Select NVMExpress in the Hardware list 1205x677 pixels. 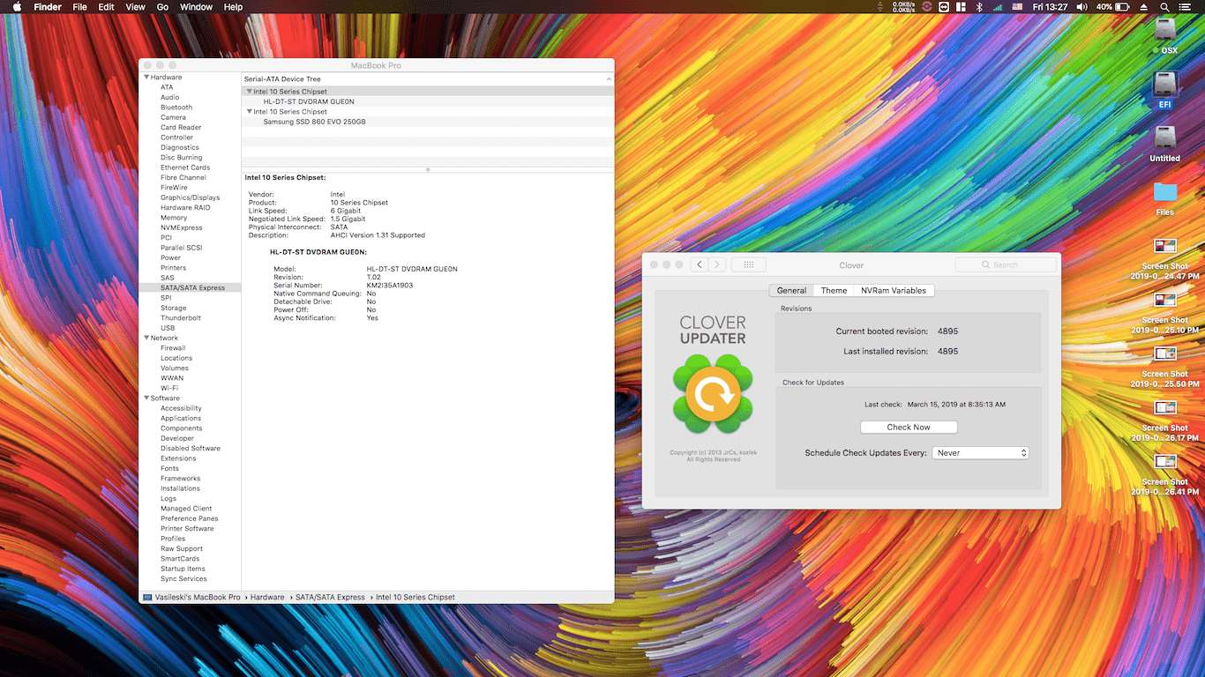pos(181,228)
